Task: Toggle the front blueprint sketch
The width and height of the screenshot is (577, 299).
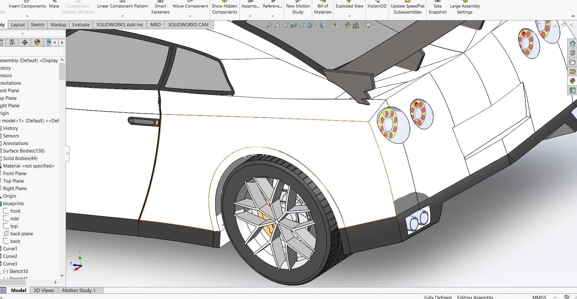Action: tap(15, 211)
